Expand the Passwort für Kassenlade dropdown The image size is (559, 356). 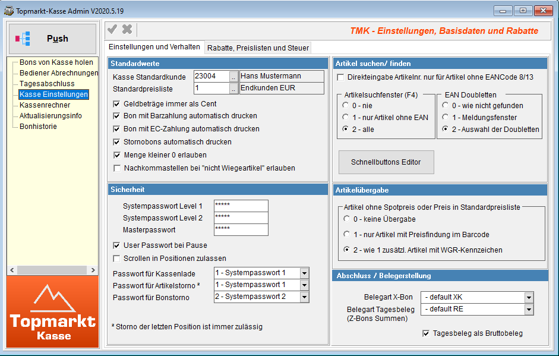304,273
